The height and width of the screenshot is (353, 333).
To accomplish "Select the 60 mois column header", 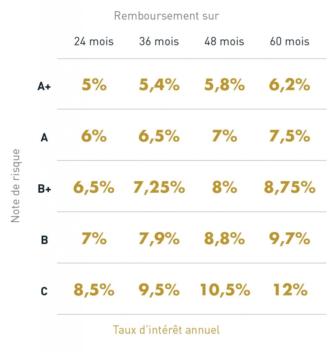I will pyautogui.click(x=290, y=42).
